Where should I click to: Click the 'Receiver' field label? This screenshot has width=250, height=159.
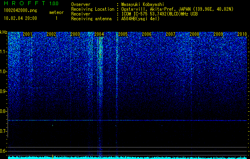[81, 14]
